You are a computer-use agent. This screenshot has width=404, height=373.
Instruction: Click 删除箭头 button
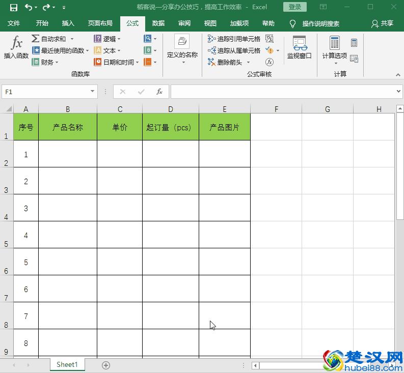[x=225, y=62]
